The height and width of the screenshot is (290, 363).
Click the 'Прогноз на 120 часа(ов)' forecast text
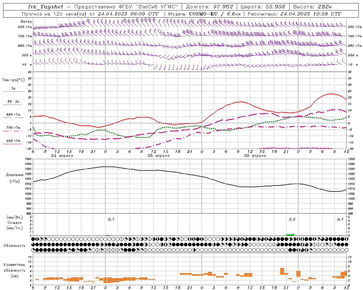(54, 14)
